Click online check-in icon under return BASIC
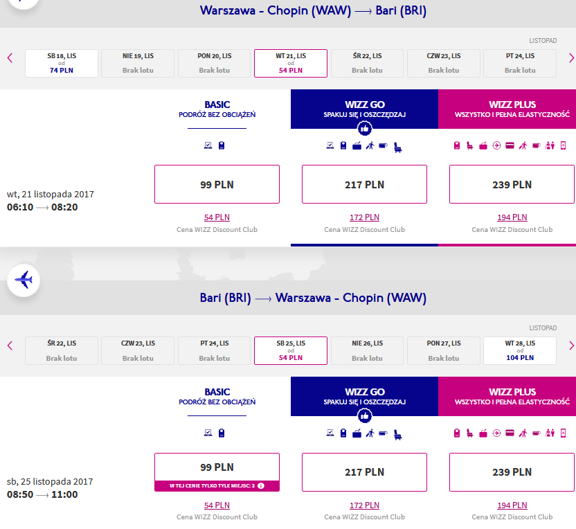Screen dimensions: 576x529 tap(208, 433)
